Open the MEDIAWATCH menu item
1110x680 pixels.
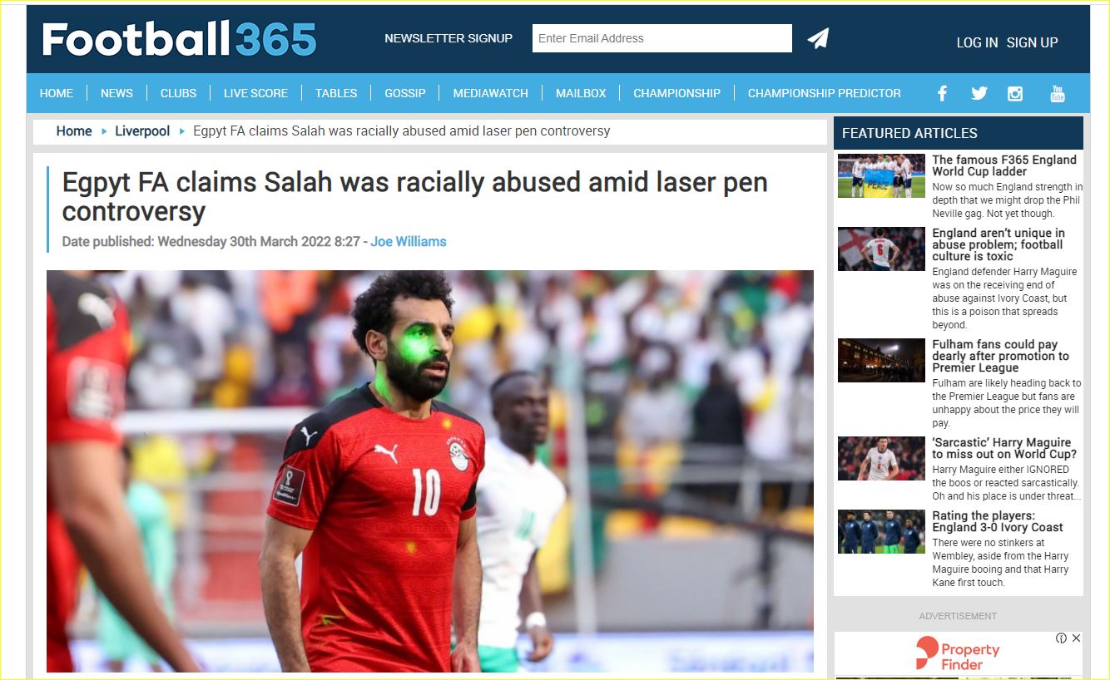(x=490, y=93)
